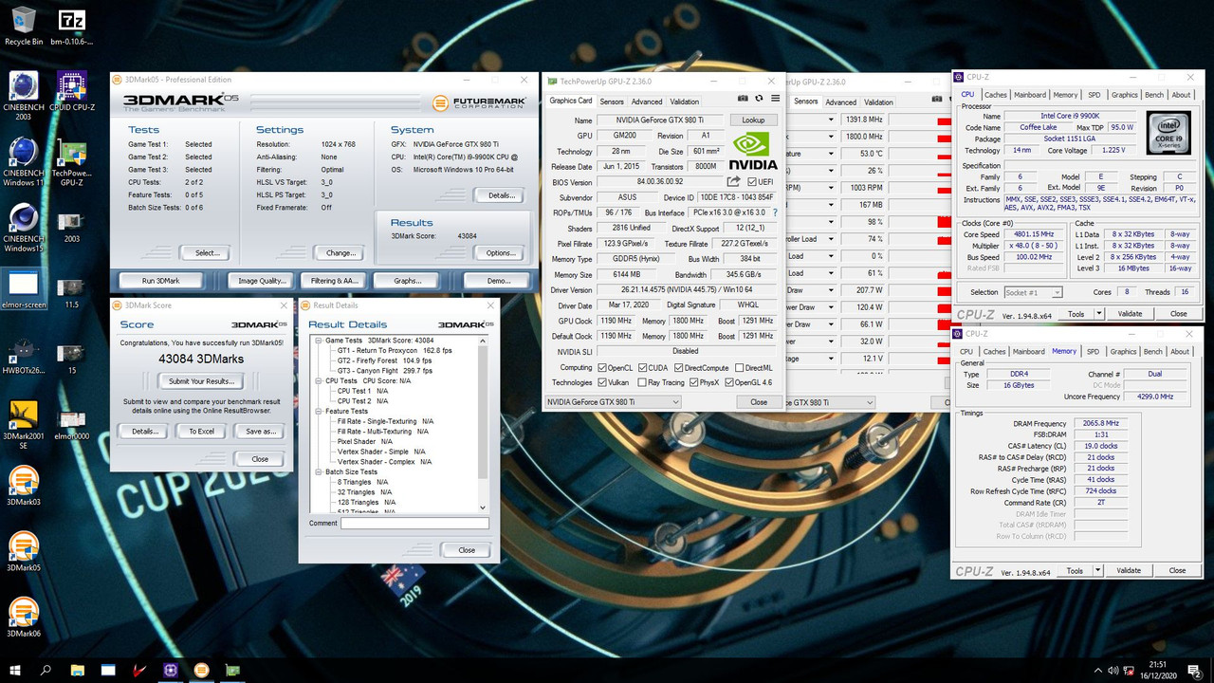This screenshot has width=1214, height=683.
Task: Toggle the UEFI checkbox in GPU-Z
Action: (x=752, y=181)
